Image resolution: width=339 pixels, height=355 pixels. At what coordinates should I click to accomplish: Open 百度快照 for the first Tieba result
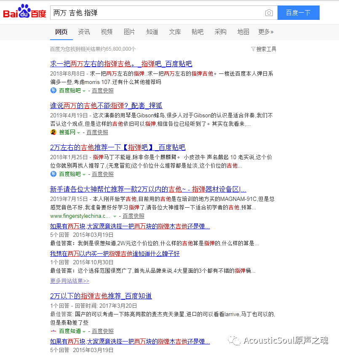[x=102, y=91]
